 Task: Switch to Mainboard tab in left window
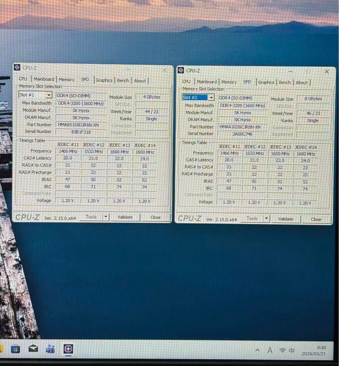(x=44, y=79)
